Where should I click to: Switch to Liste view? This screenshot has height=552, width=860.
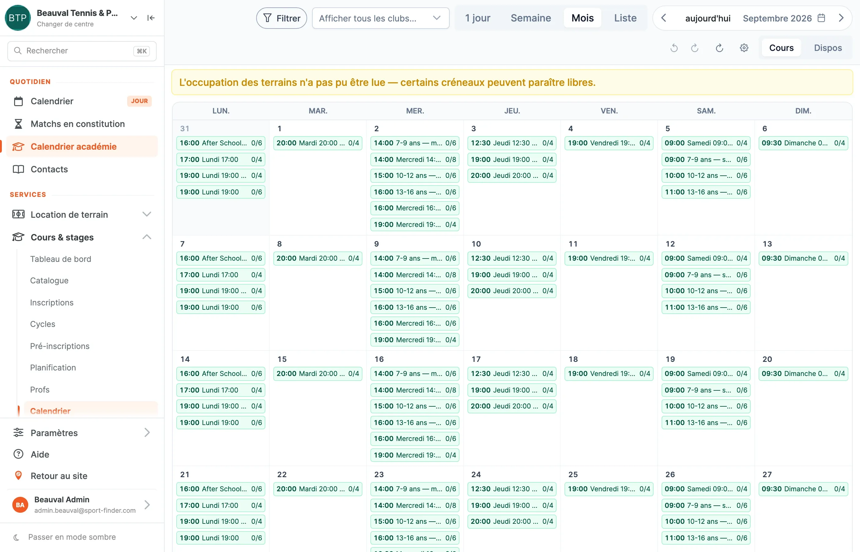(x=625, y=18)
